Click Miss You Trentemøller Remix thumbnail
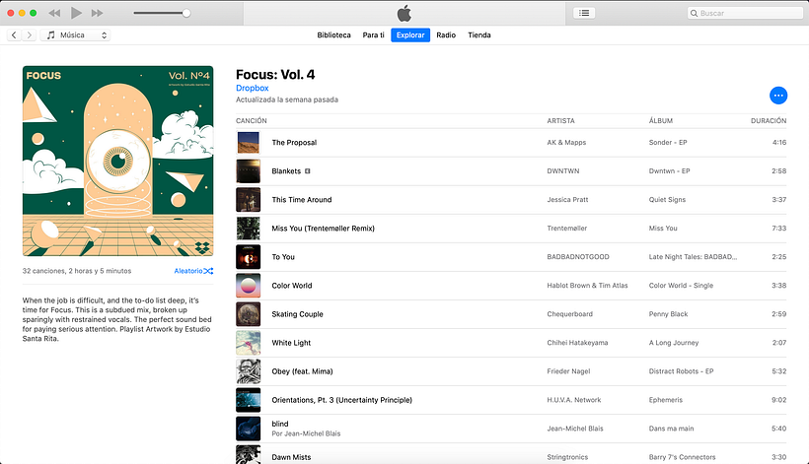Image resolution: width=809 pixels, height=464 pixels. tap(249, 229)
